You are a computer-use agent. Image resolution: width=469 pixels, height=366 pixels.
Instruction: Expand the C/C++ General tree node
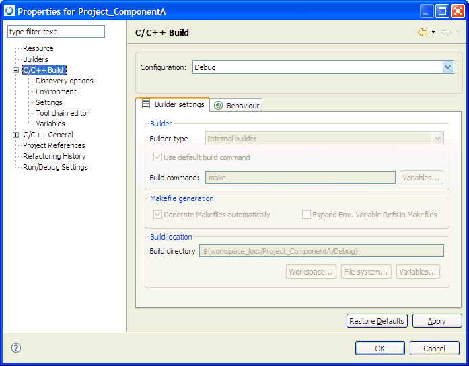point(16,135)
